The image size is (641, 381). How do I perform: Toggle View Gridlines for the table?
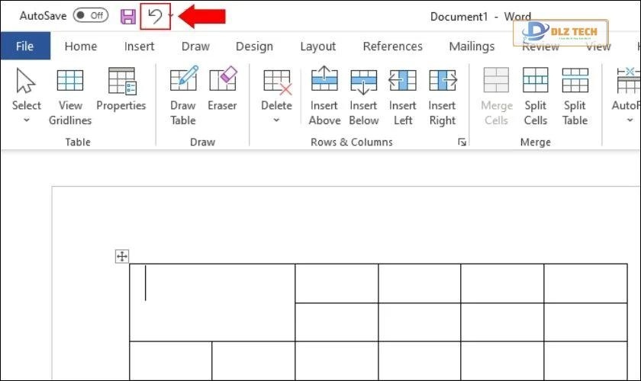[70, 97]
